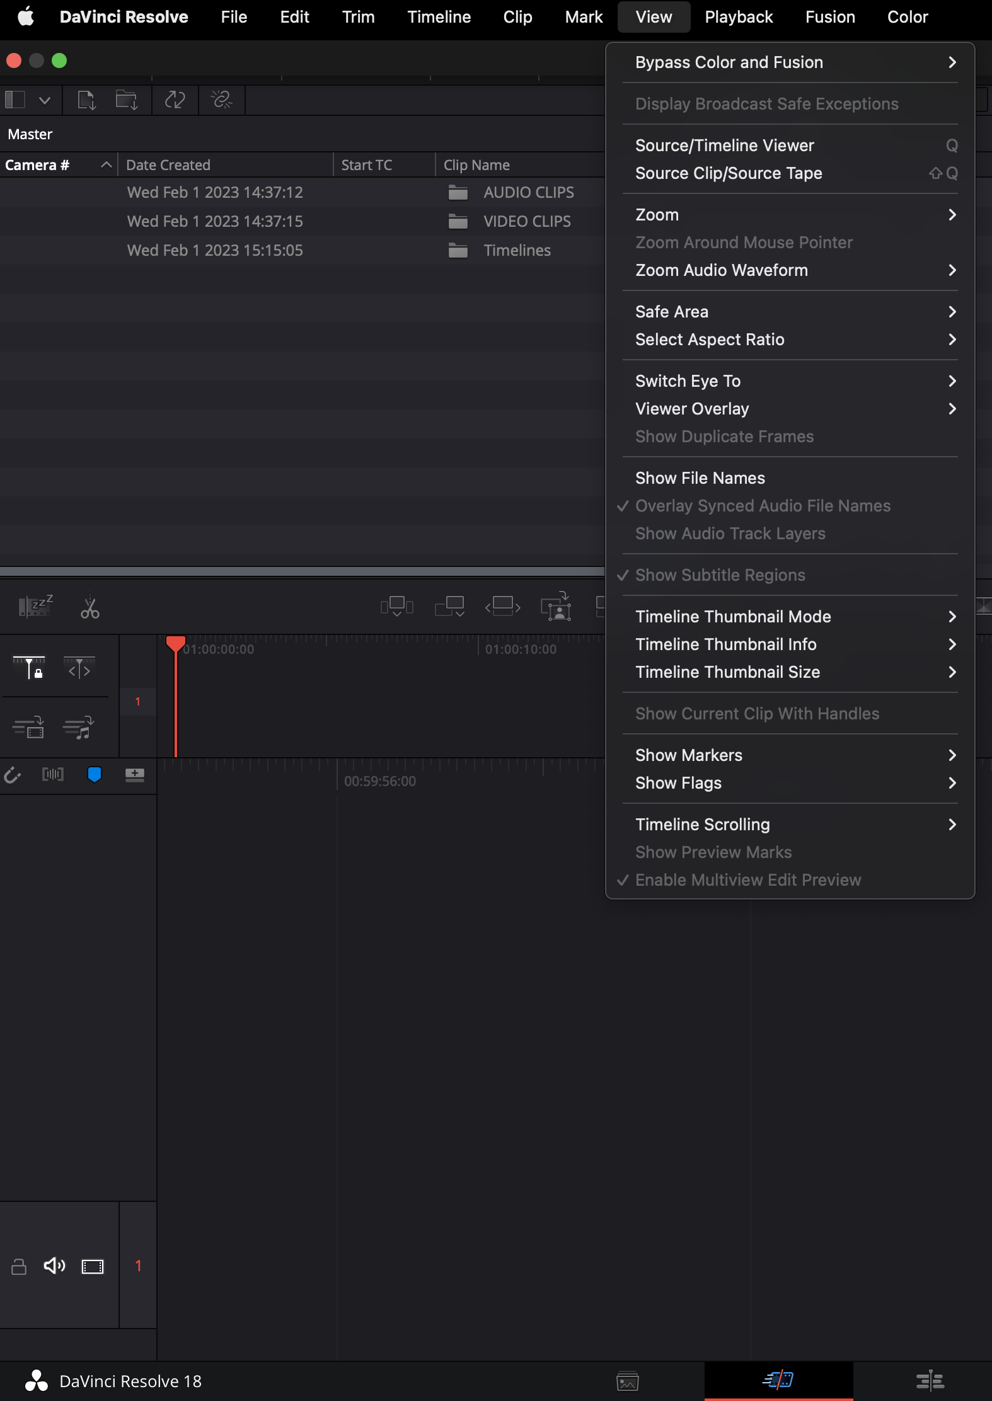
Task: Click the Append to end icon
Action: pos(450,607)
